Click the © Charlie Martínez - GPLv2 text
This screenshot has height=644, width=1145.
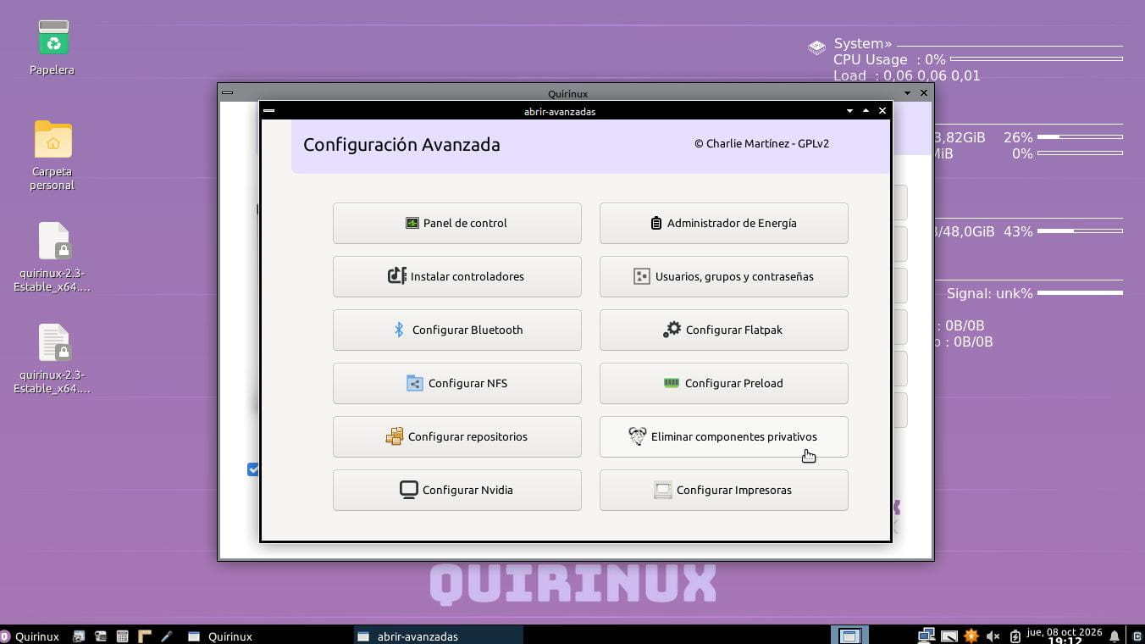[761, 143]
